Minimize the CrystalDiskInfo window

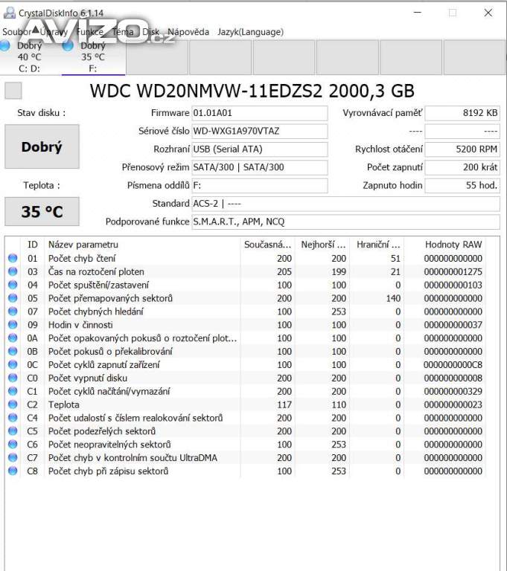point(418,13)
